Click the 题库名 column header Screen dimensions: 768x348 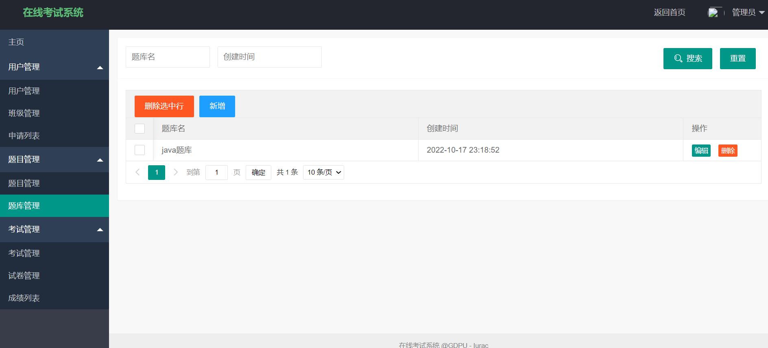point(286,129)
